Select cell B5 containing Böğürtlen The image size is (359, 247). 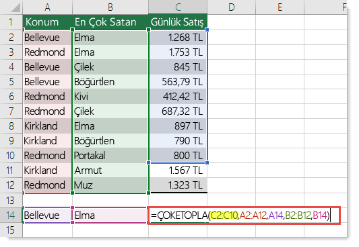point(110,82)
